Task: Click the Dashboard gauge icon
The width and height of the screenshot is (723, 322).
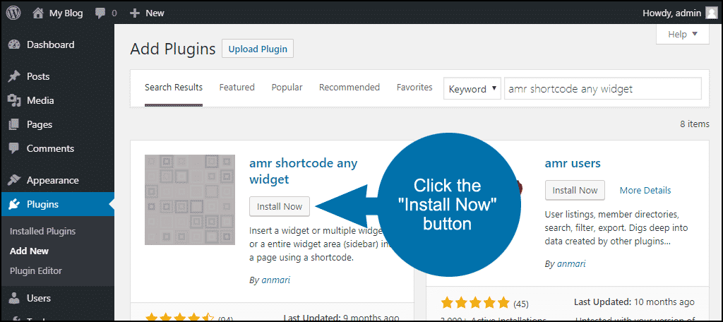Action: pyautogui.click(x=14, y=44)
